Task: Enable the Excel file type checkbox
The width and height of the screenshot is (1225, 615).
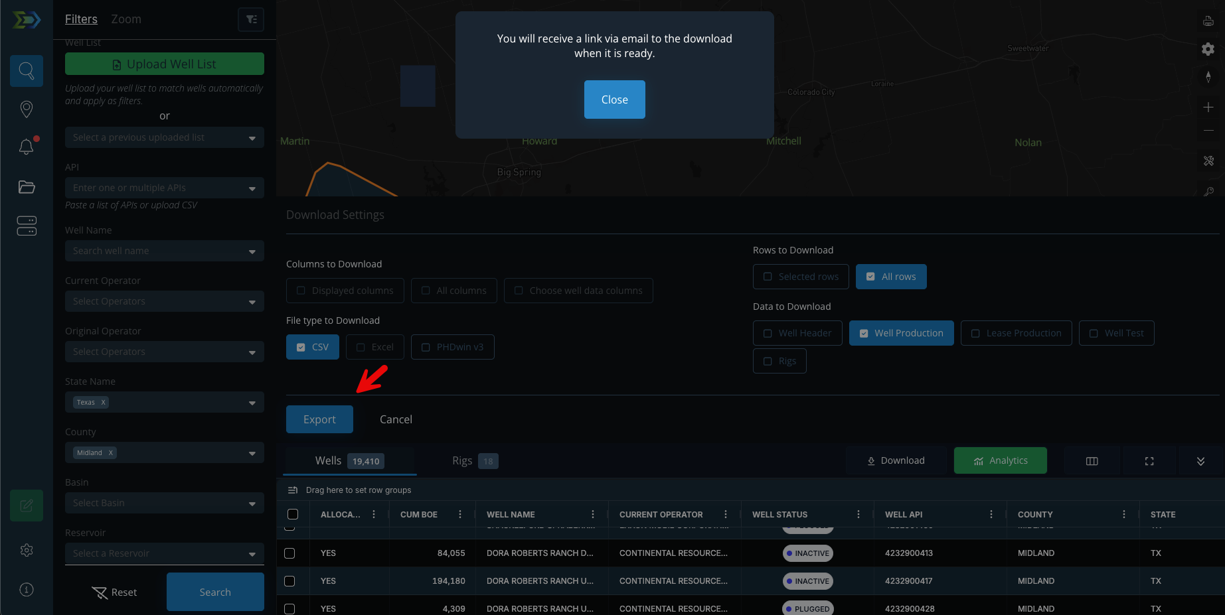Action: (374, 347)
